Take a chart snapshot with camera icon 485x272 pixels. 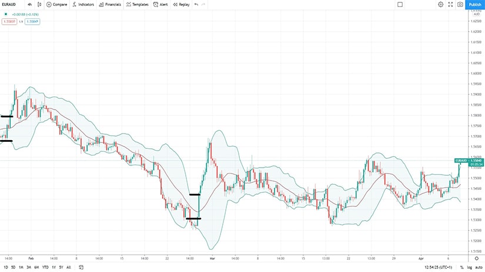click(460, 5)
